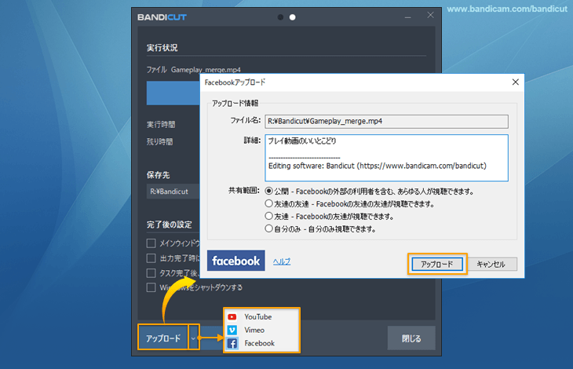This screenshot has width=573, height=369.
Task: Click the main アップロード button in Bandicut
Action: (163, 338)
